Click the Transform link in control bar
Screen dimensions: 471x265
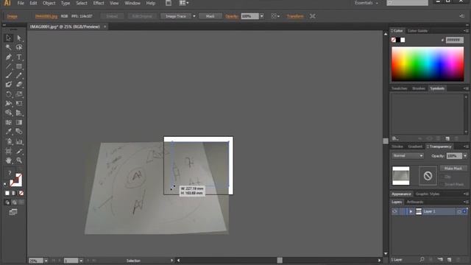click(295, 16)
